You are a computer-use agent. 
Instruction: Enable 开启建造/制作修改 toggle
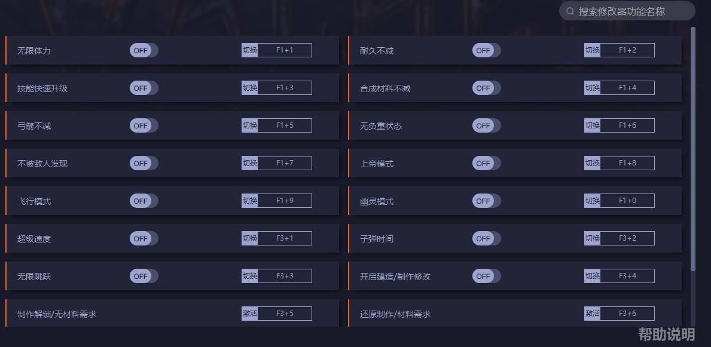(x=486, y=276)
